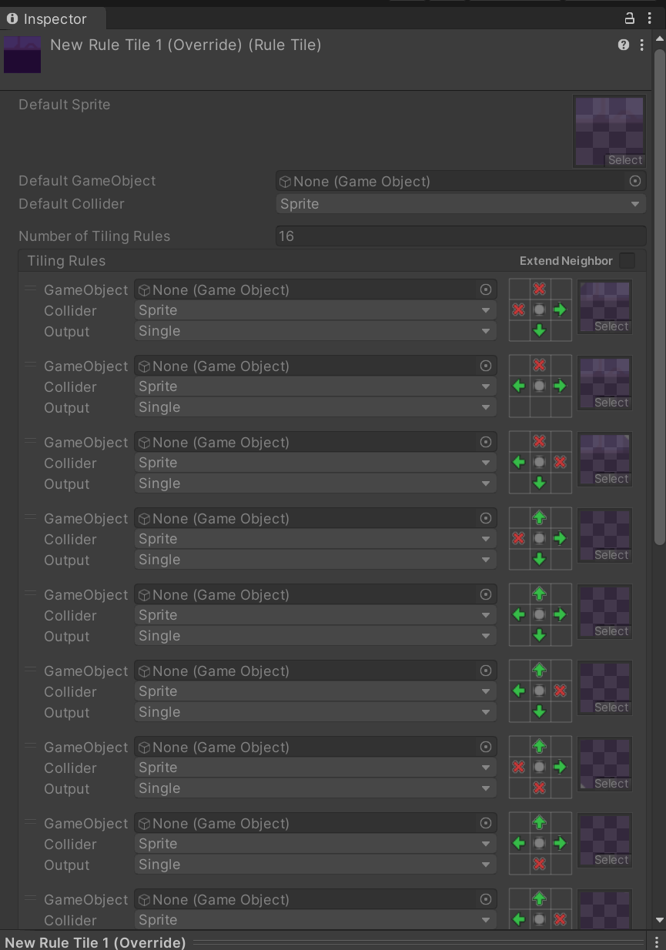Image resolution: width=666 pixels, height=950 pixels.
Task: Open the Output dropdown of the second rule
Action: (314, 406)
